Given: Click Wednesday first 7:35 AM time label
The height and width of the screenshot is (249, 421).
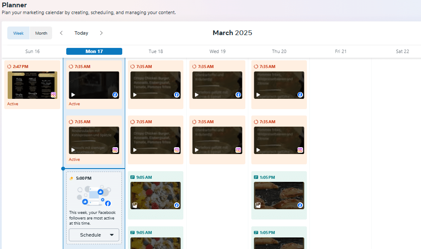Looking at the screenshot, I should (206, 67).
